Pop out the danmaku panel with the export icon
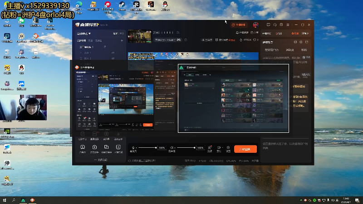 tap(307, 42)
